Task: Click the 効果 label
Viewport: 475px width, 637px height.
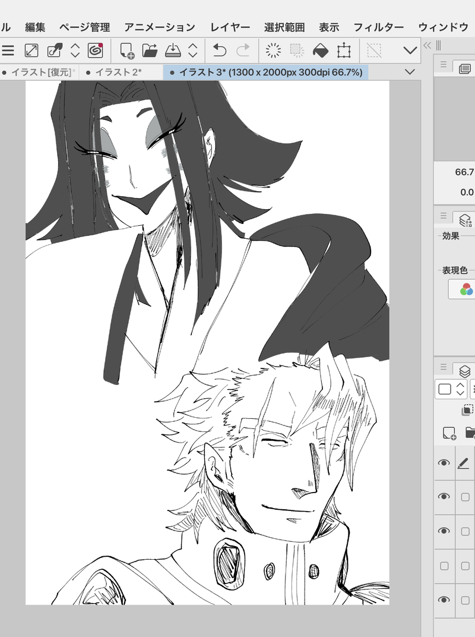Action: [x=451, y=236]
